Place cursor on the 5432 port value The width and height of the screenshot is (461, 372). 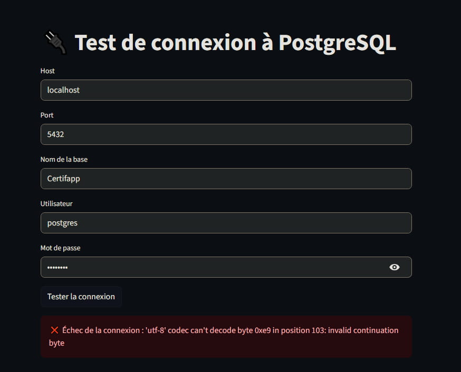(55, 134)
